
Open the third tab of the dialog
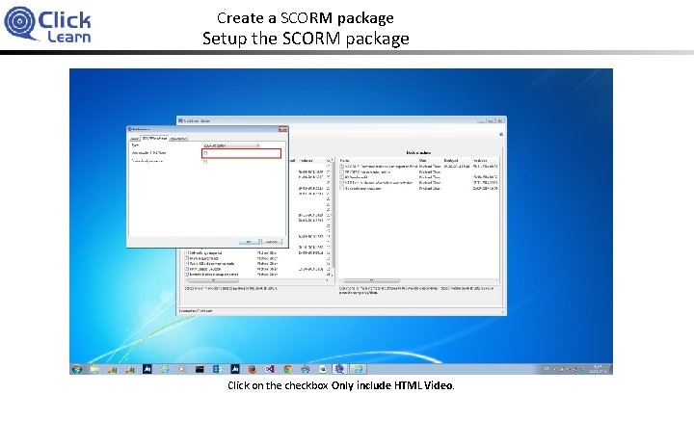(178, 139)
